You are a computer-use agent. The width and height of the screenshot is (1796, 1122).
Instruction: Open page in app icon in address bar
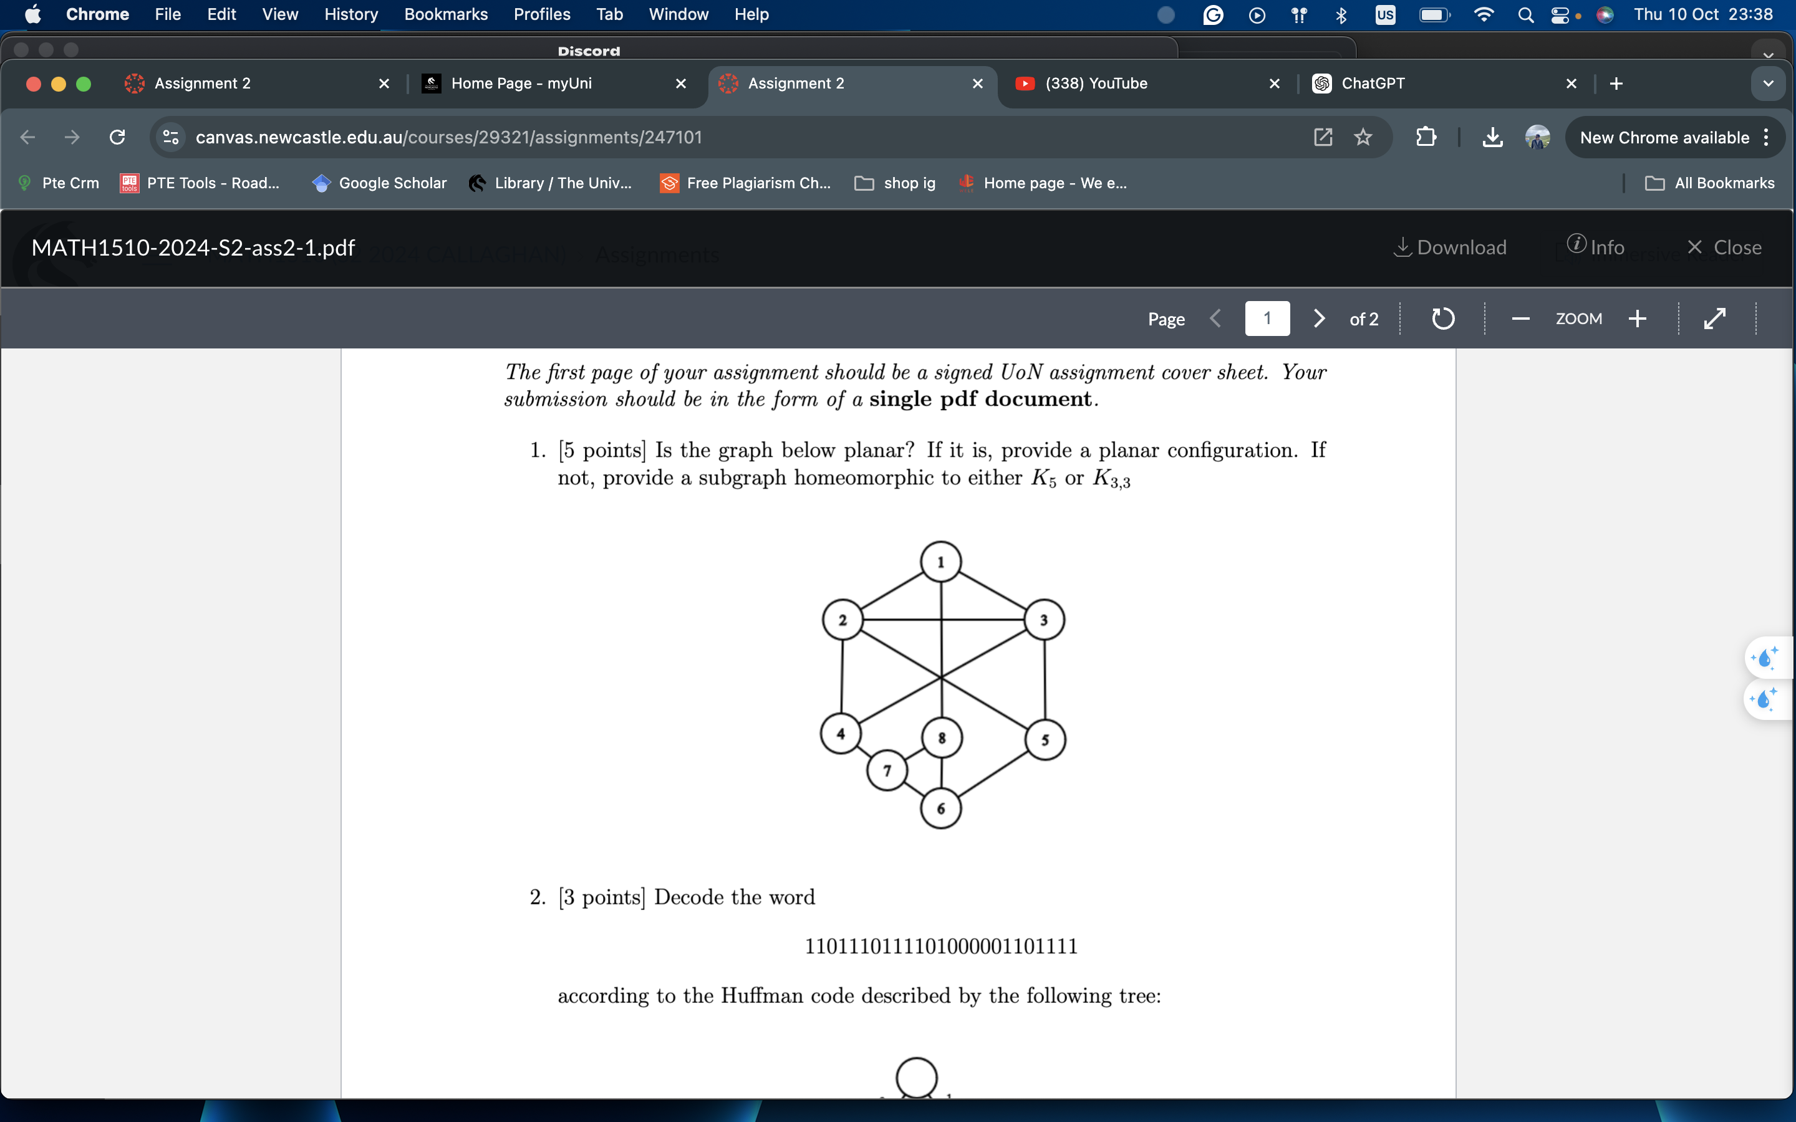pos(1323,137)
